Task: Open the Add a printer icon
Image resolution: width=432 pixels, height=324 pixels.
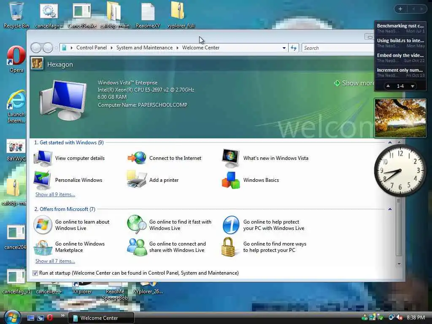Action: [137, 180]
